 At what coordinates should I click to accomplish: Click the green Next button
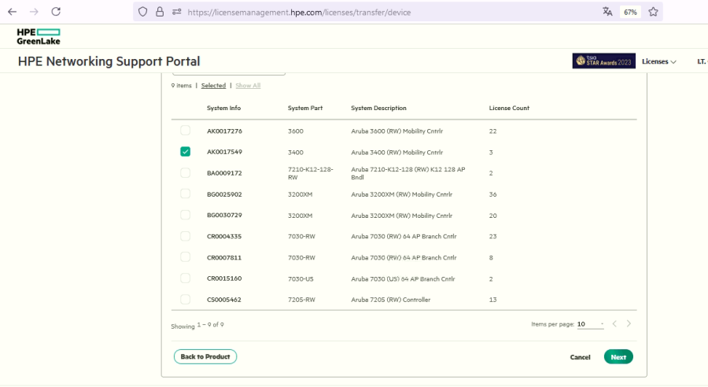tap(618, 357)
